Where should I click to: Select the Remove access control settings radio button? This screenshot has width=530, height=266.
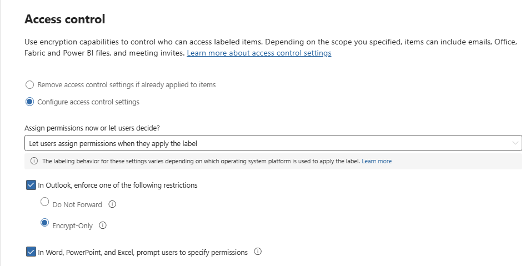tap(30, 85)
